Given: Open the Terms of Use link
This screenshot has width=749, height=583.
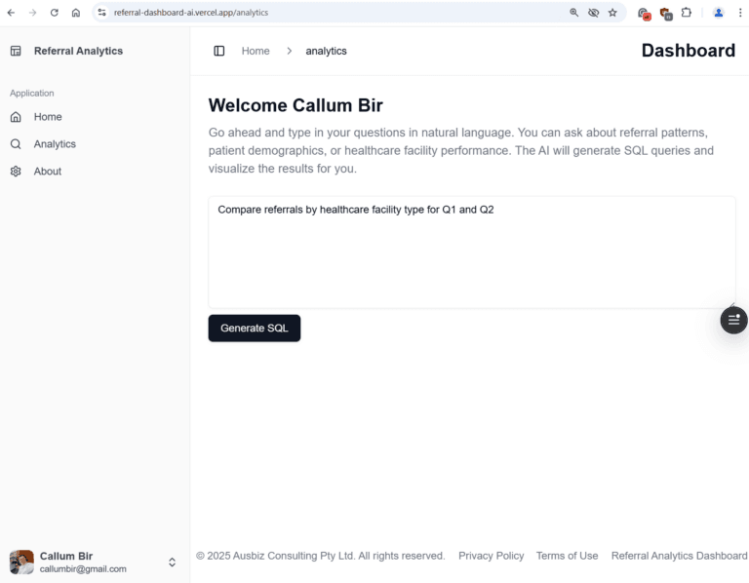Looking at the screenshot, I should tap(567, 556).
